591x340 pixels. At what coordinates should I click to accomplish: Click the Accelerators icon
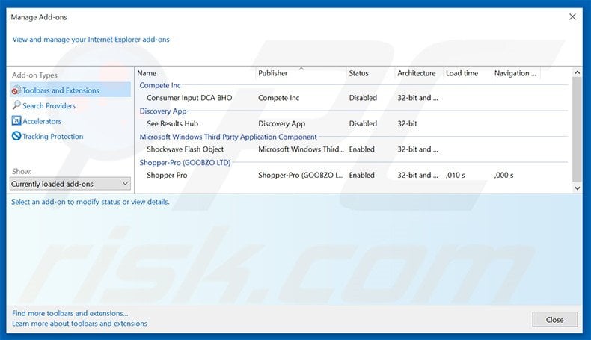tap(16, 121)
